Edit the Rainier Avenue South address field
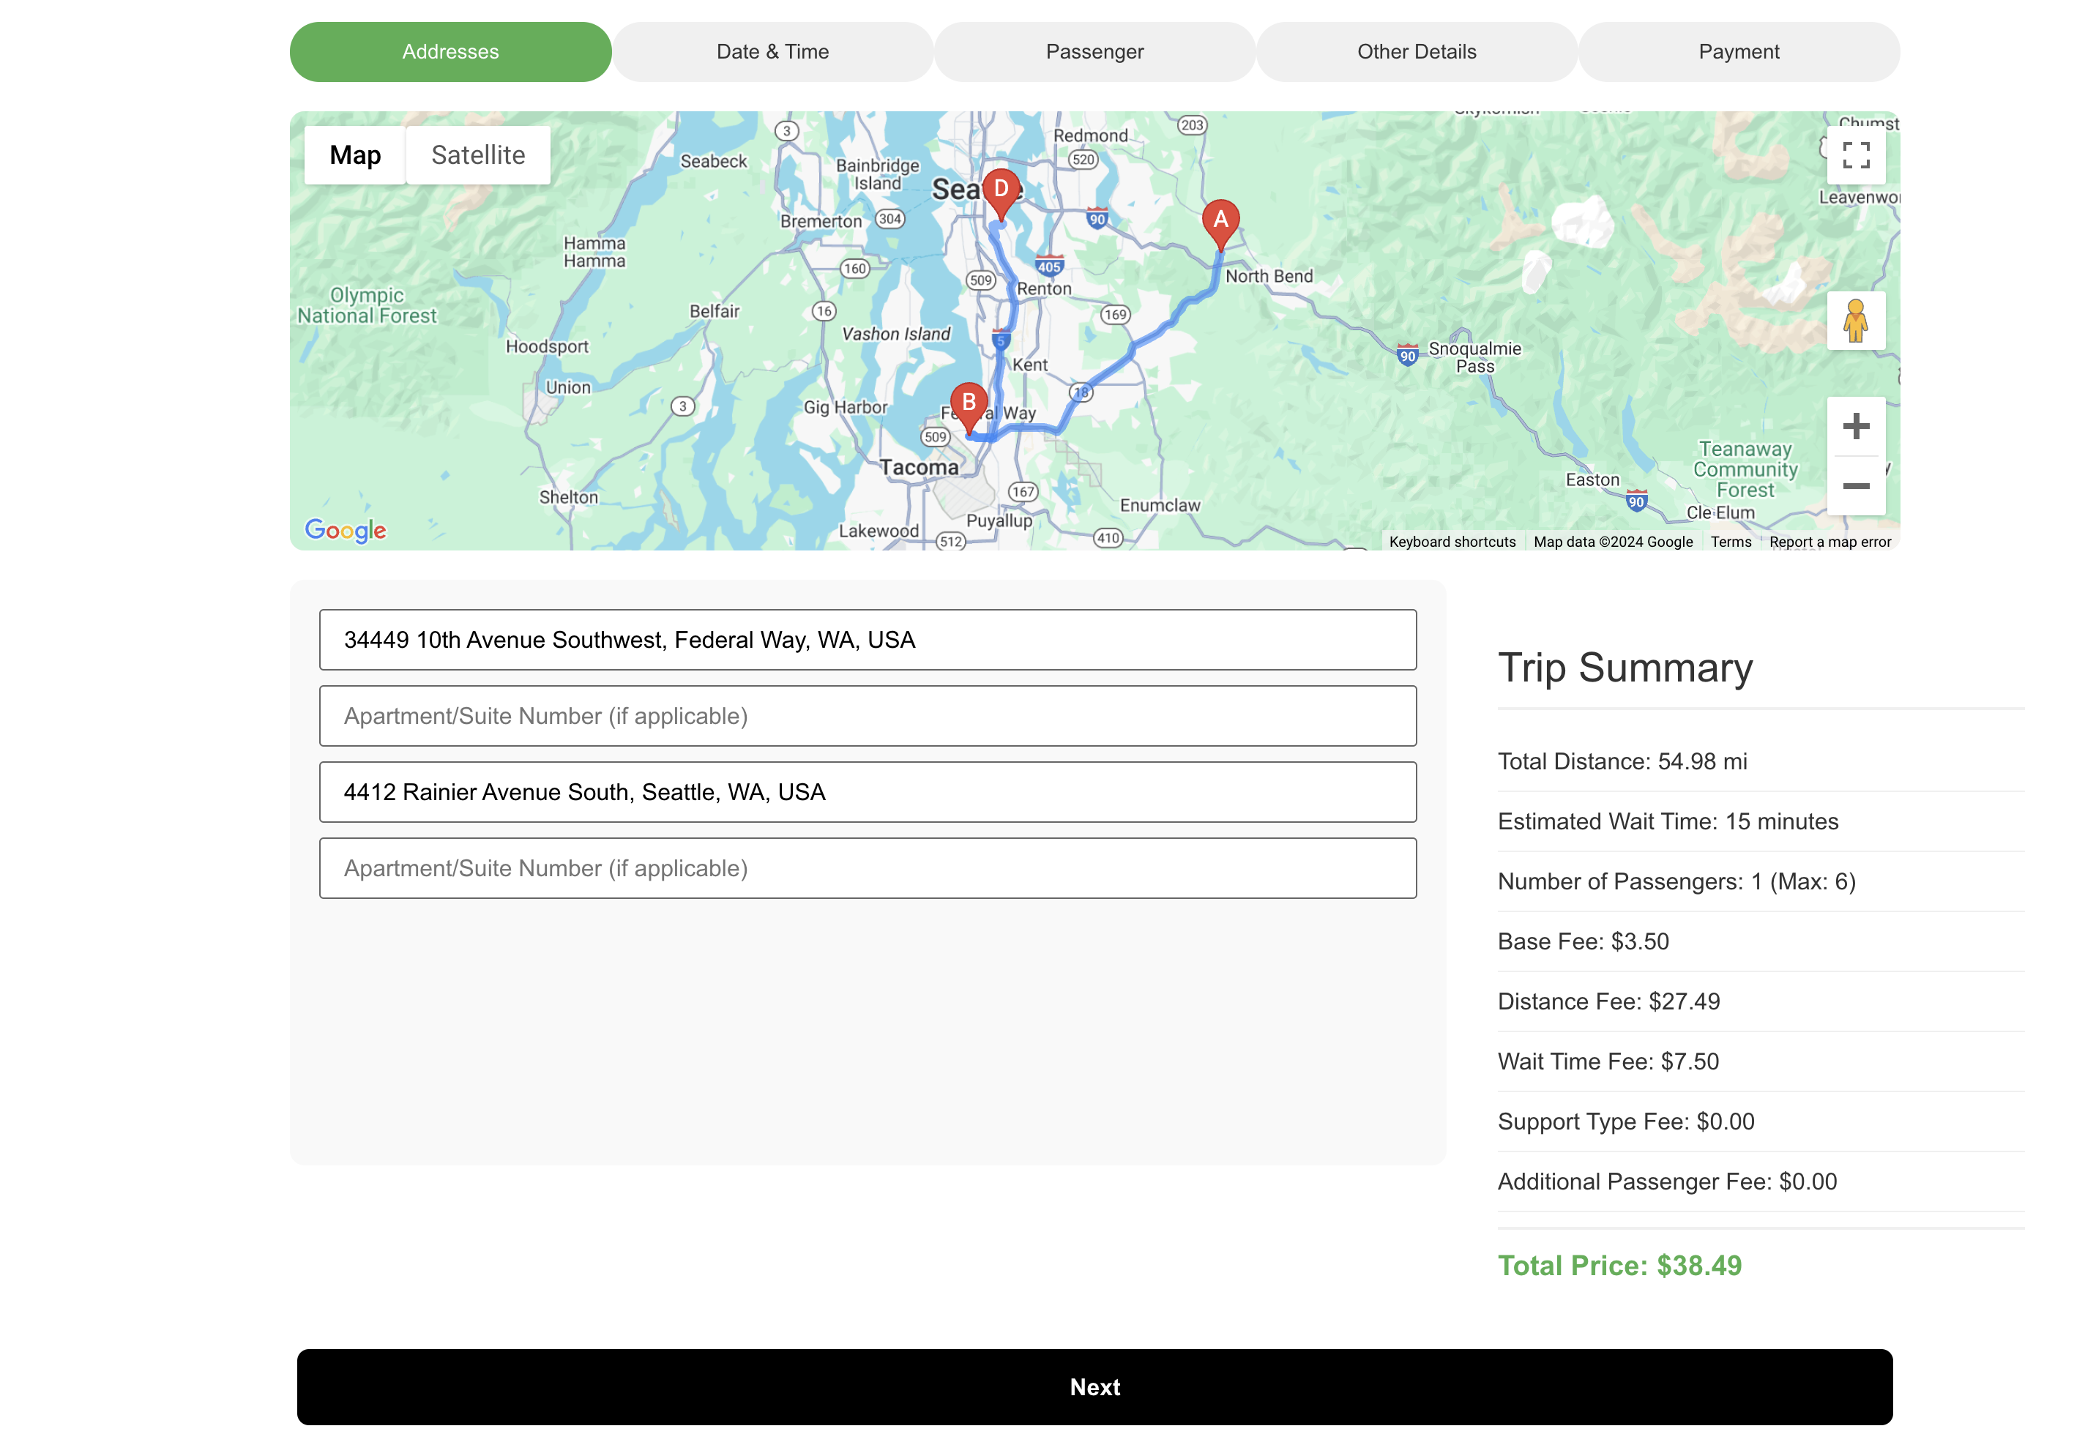2085x1445 pixels. (868, 791)
